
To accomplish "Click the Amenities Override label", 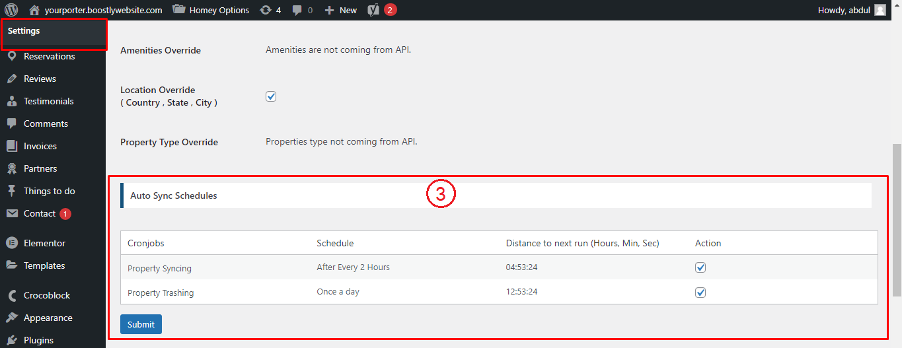I will coord(161,50).
